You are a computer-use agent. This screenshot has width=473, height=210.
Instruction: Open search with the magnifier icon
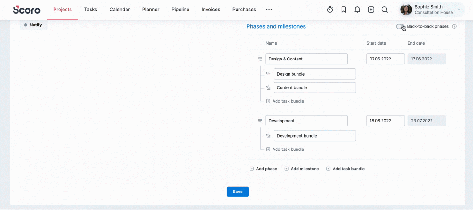pyautogui.click(x=385, y=10)
